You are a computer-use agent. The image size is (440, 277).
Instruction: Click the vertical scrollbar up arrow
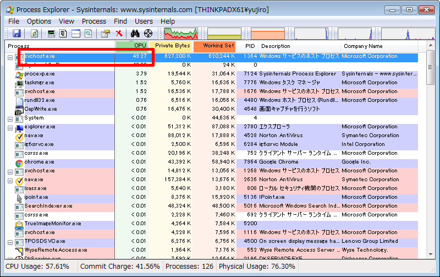pyautogui.click(x=431, y=45)
